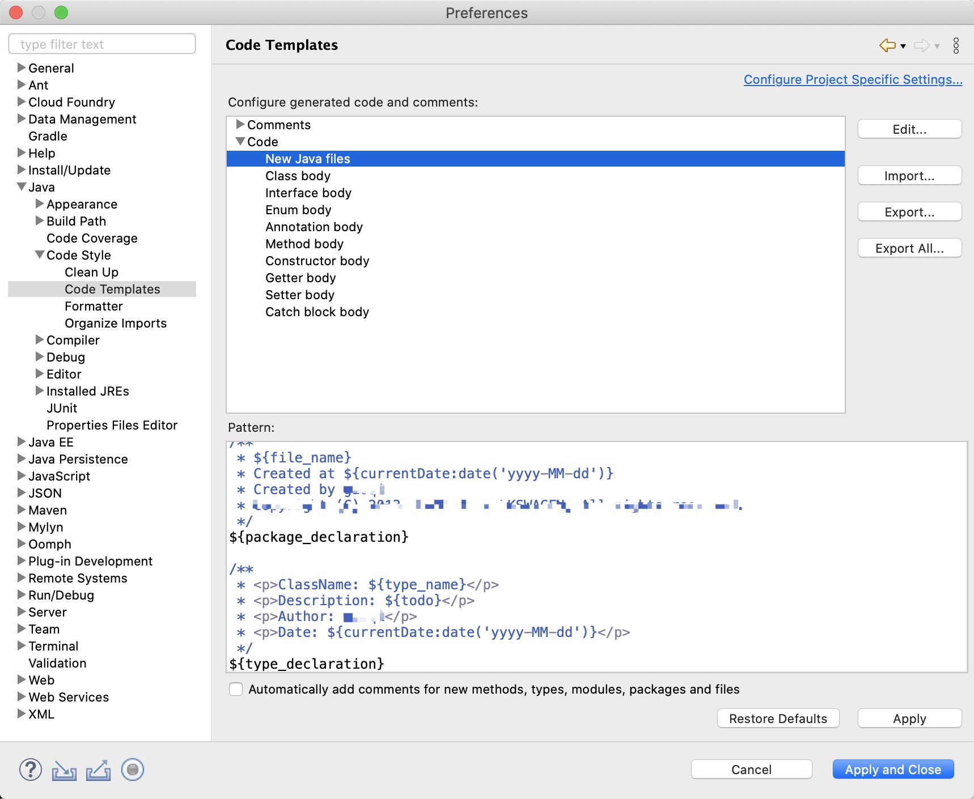Collapse the Code Style node
The height and width of the screenshot is (799, 974).
point(40,254)
